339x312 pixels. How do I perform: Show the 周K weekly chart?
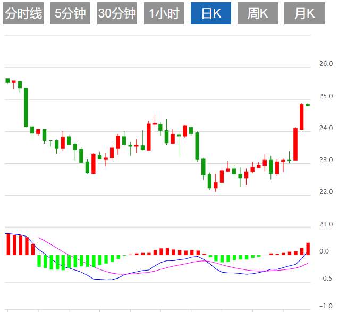[x=257, y=14]
